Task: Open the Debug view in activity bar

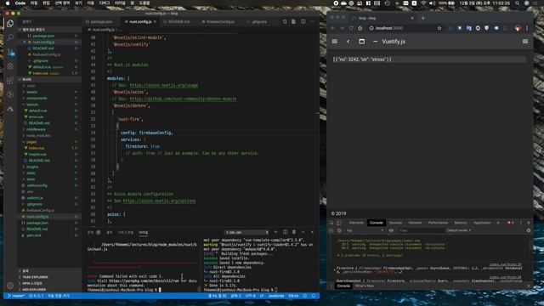Action: pyautogui.click(x=10, y=66)
